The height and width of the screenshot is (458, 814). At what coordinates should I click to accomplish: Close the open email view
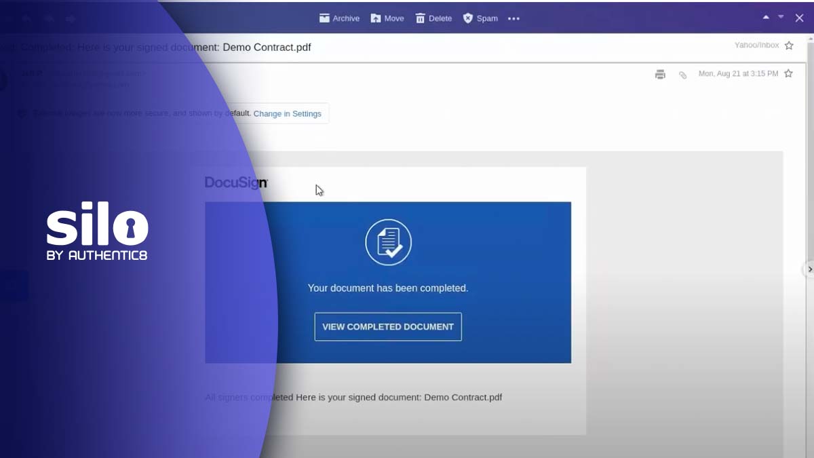pos(800,18)
